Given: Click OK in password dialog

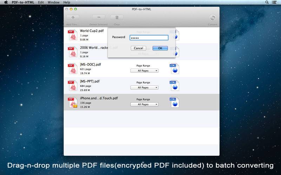Looking at the screenshot, I should (160, 48).
